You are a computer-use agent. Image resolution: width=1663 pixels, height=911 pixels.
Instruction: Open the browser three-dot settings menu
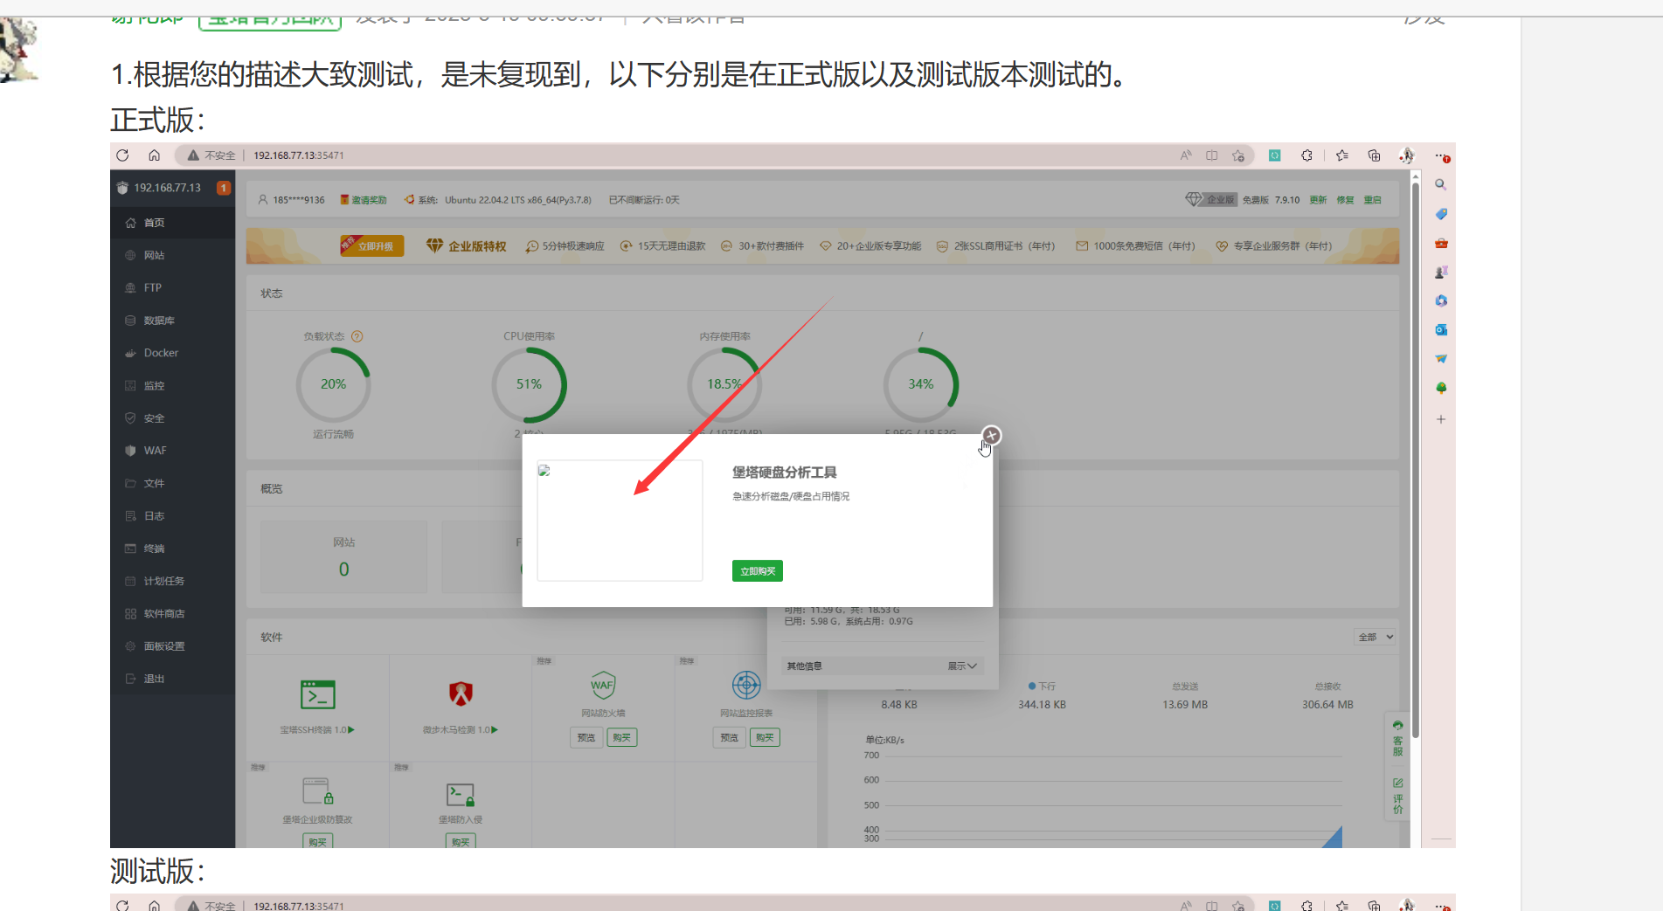pyautogui.click(x=1441, y=156)
